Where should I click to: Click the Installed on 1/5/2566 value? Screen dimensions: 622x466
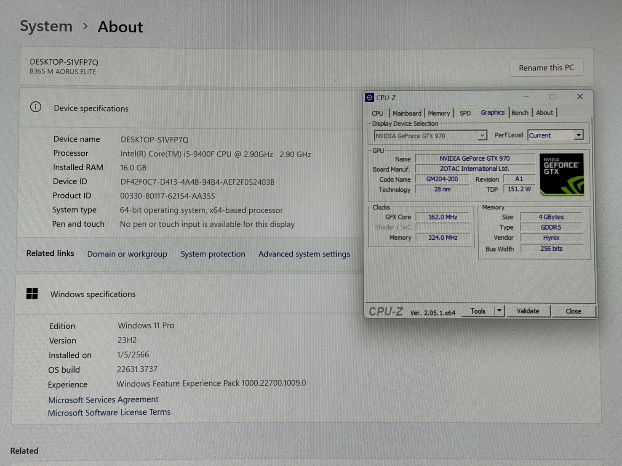pyautogui.click(x=133, y=355)
